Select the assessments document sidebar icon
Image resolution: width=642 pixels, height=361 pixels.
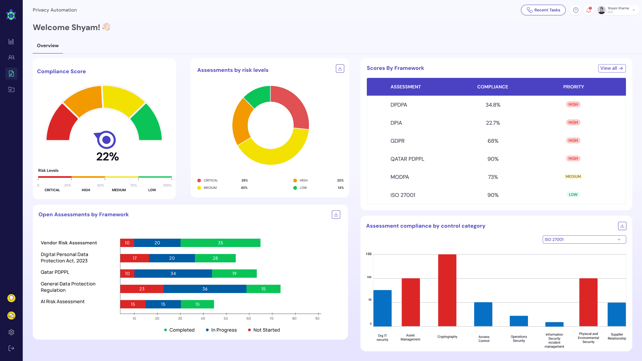point(11,74)
